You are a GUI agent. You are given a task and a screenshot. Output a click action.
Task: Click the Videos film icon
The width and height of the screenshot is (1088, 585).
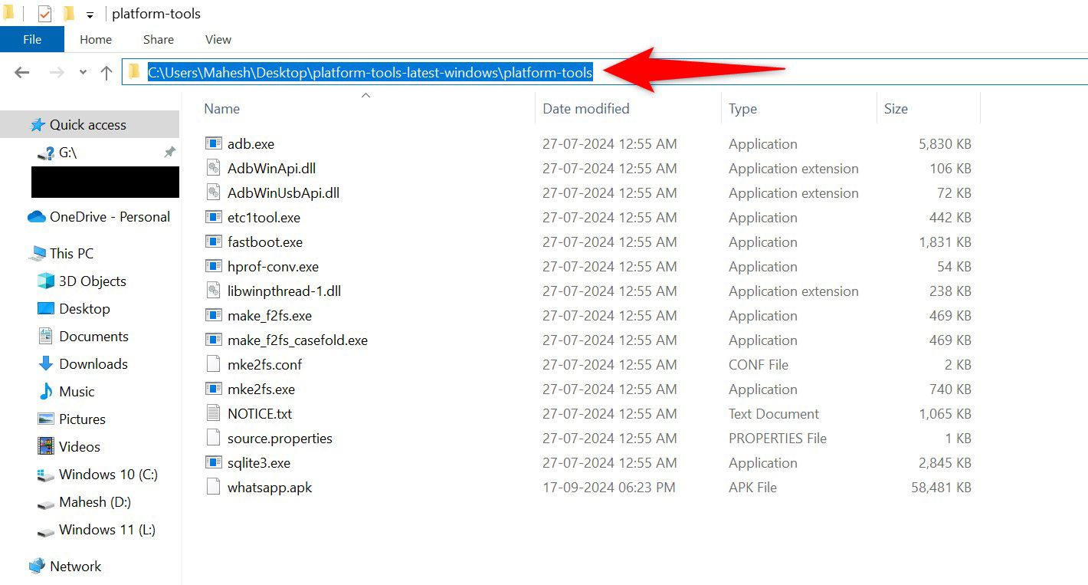pos(46,446)
